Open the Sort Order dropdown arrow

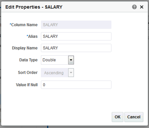click(71, 73)
